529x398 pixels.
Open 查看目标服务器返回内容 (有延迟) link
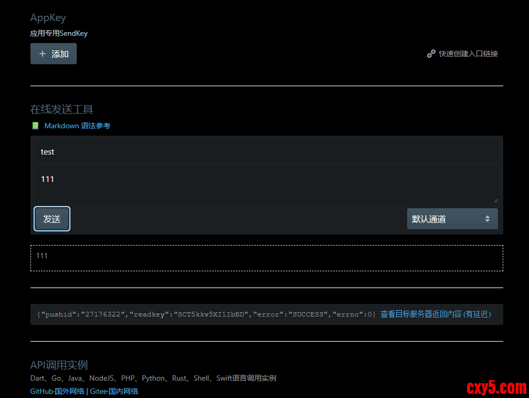(435, 314)
